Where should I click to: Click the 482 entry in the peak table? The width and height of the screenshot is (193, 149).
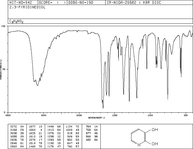88,140
